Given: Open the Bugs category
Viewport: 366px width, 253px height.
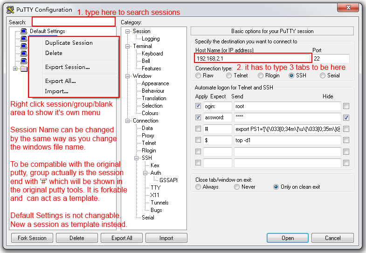Looking at the screenshot, I should [x=156, y=210].
